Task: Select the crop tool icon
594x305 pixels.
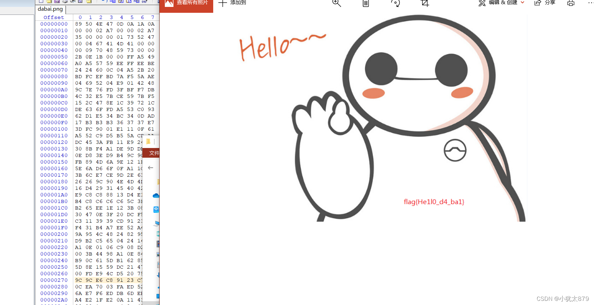Action: click(x=425, y=3)
